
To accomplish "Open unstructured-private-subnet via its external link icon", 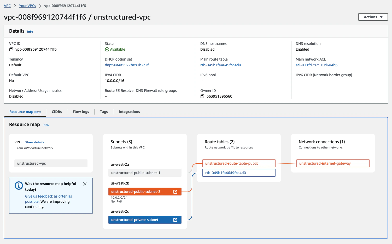I will tap(175, 219).
